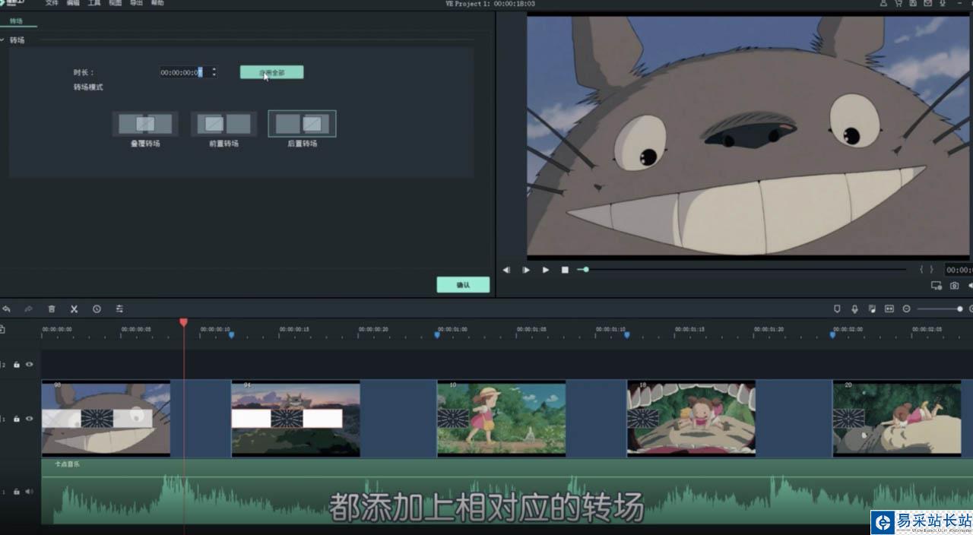Open the shopping cart icon
Viewport: 973px width, 535px height.
[898, 4]
